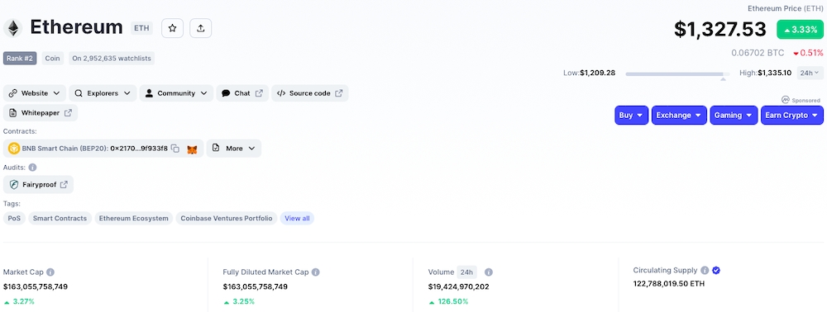827x312 pixels.
Task: Add contract to MetaMask via fox icon
Action: pyautogui.click(x=193, y=149)
